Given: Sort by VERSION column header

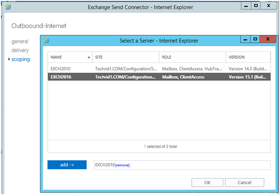Looking at the screenshot, I should (x=248, y=57).
